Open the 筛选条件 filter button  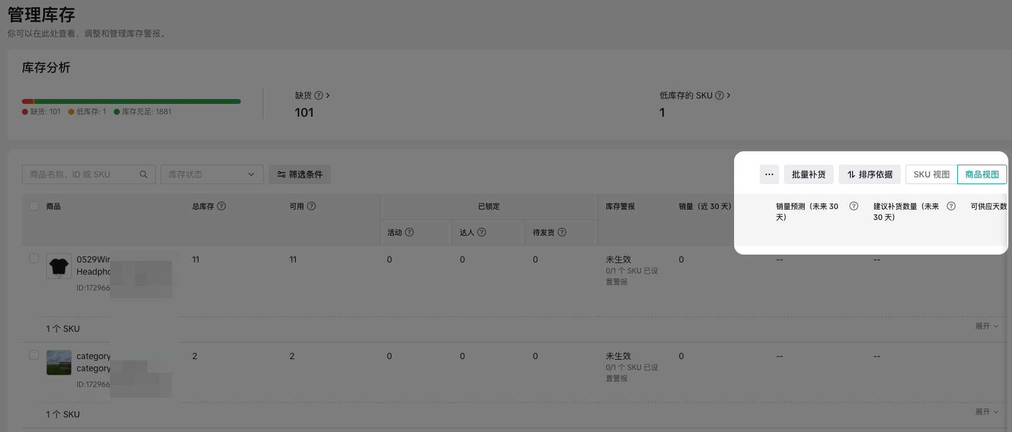point(300,174)
